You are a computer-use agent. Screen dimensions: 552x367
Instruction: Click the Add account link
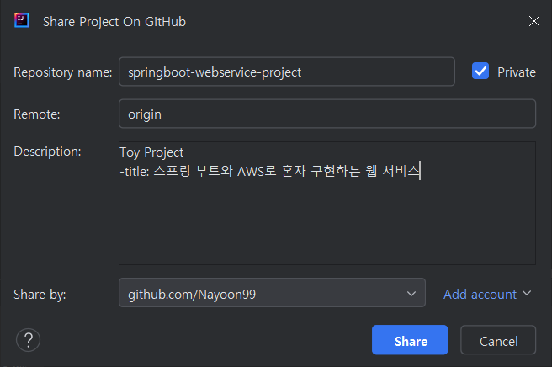[480, 294]
